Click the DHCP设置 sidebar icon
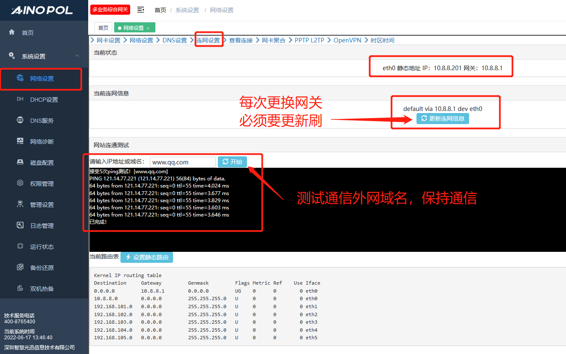The width and height of the screenshot is (566, 354). pos(20,100)
